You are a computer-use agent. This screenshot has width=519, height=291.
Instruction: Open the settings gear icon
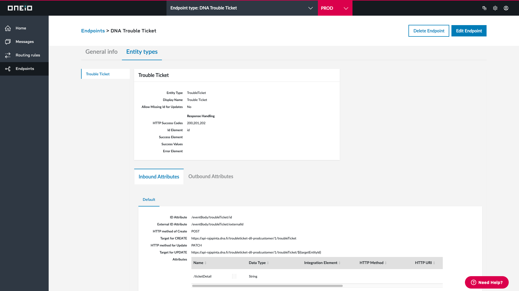pos(495,8)
